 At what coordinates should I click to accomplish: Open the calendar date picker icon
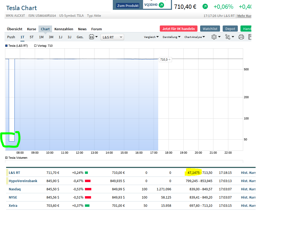(x=92, y=37)
